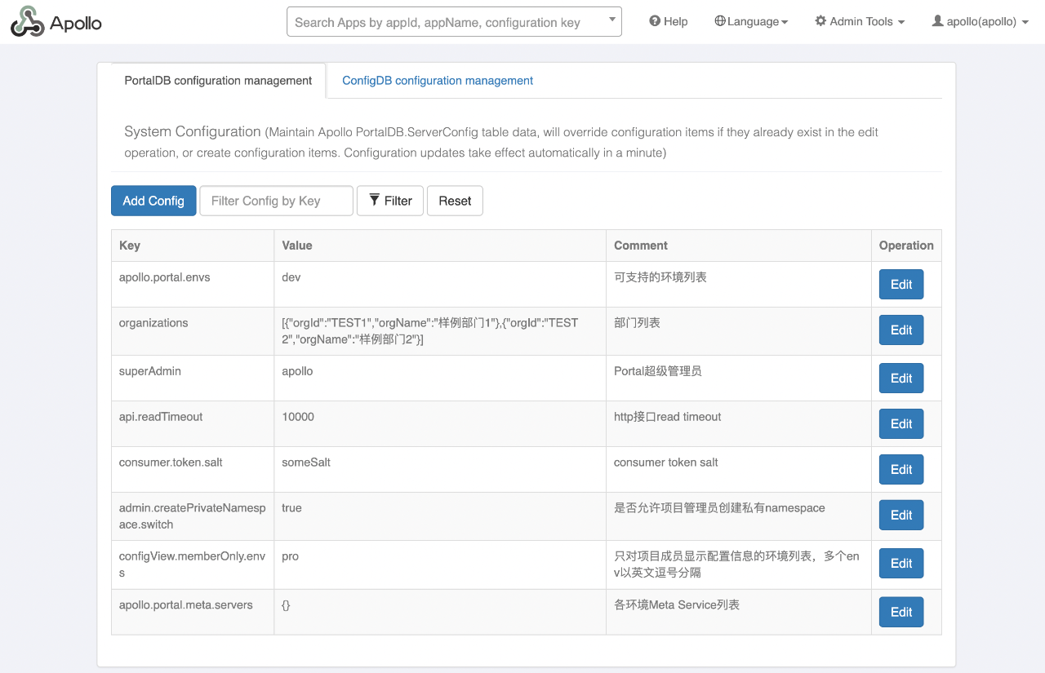This screenshot has height=673, width=1045.
Task: Edit the consumer.token.salt config
Action: point(901,470)
